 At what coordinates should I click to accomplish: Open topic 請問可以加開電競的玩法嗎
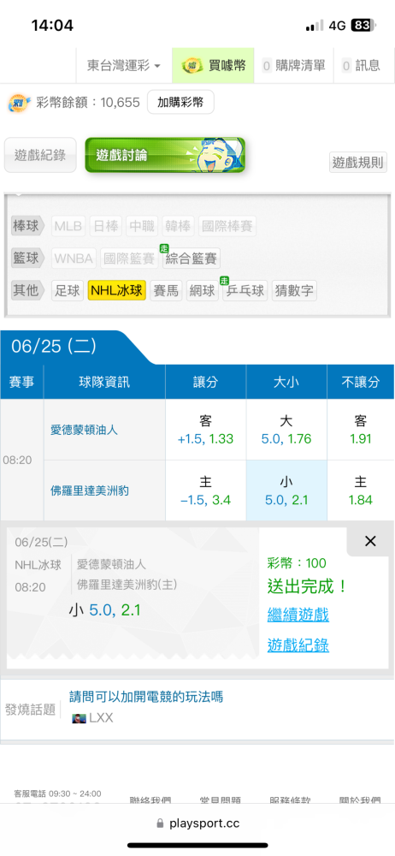(x=146, y=697)
